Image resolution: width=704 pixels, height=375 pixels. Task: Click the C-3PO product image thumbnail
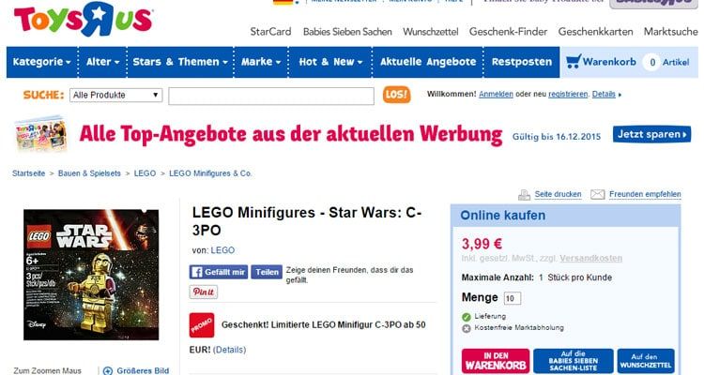91,275
